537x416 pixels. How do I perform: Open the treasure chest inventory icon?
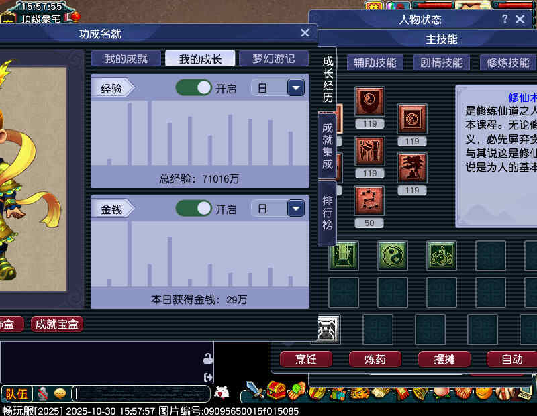click(276, 391)
